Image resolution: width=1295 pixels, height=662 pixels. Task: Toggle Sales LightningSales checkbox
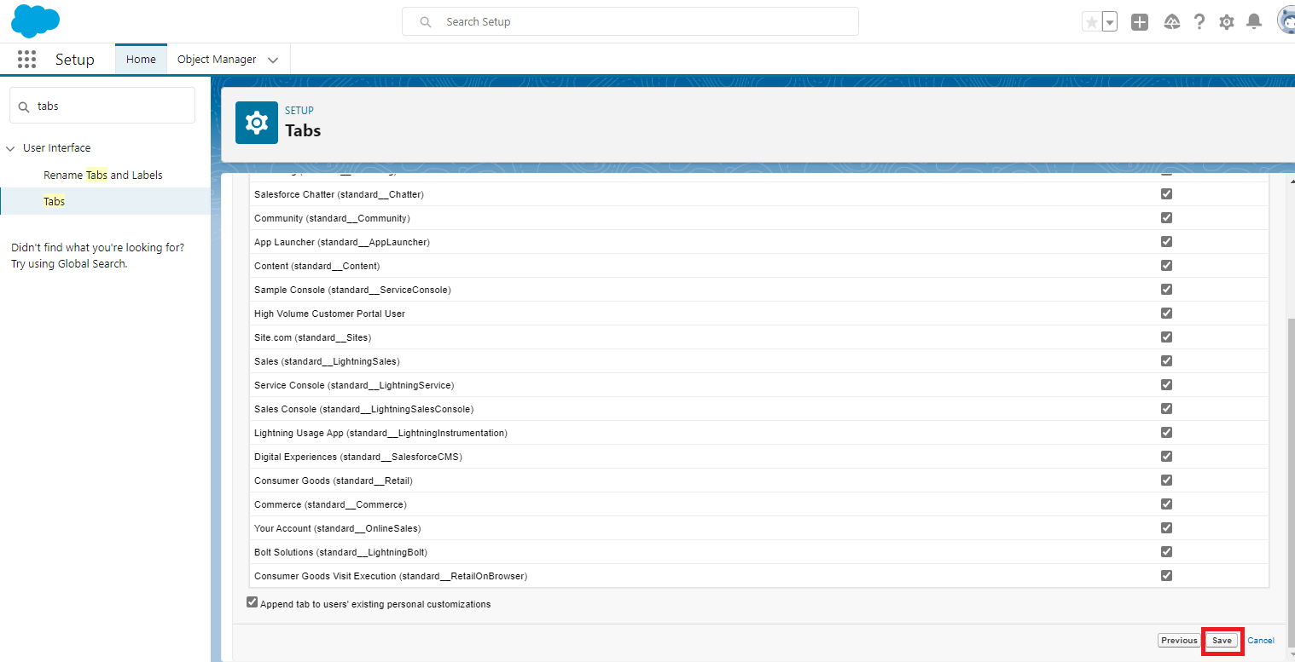[1166, 361]
